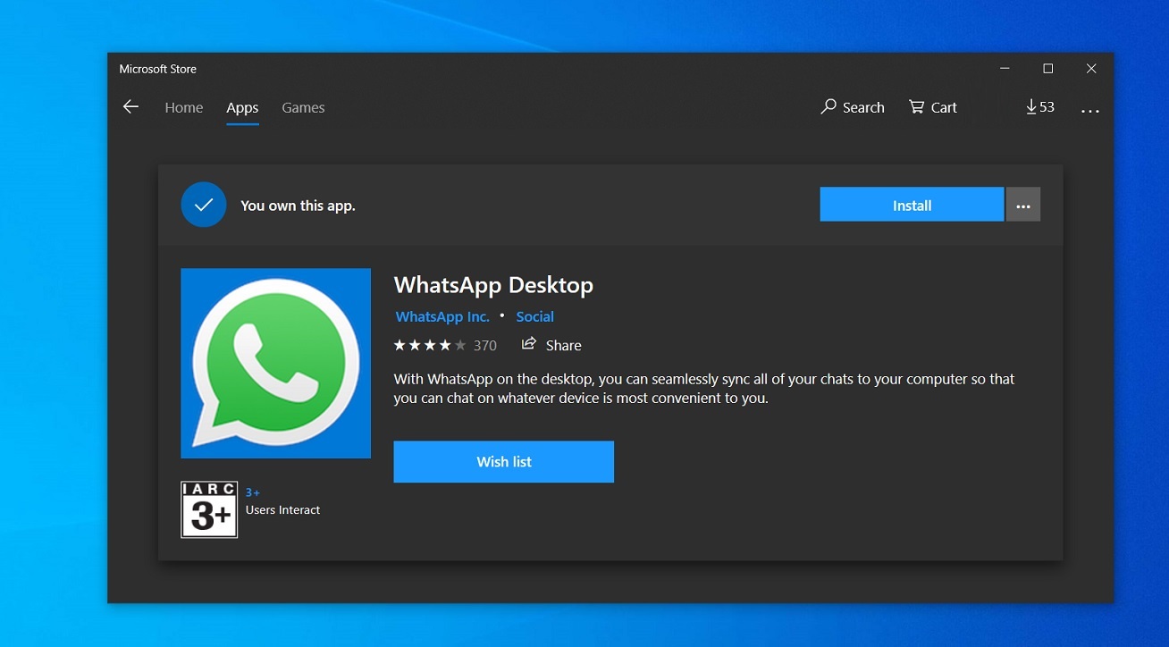1169x647 pixels.
Task: Open the Store's top-right more menu
Action: (x=1089, y=110)
